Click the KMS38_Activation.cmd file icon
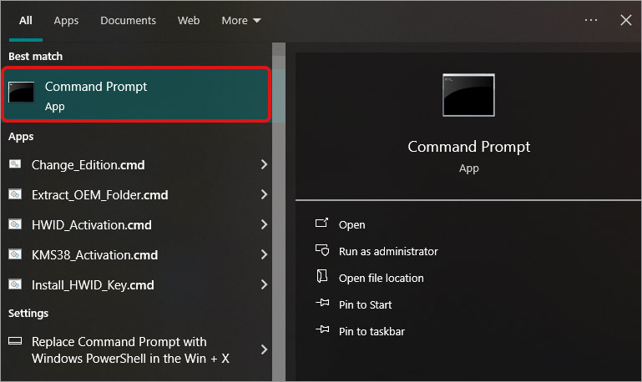The height and width of the screenshot is (382, 642). pos(15,255)
